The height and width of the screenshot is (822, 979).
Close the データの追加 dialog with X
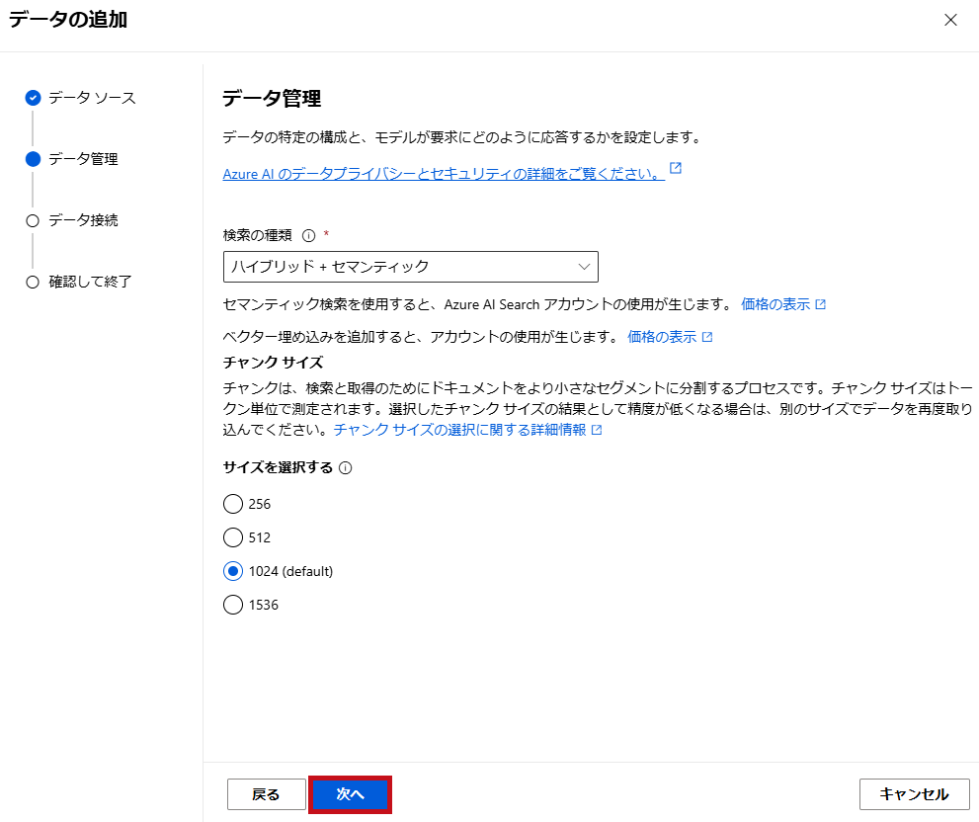(950, 20)
